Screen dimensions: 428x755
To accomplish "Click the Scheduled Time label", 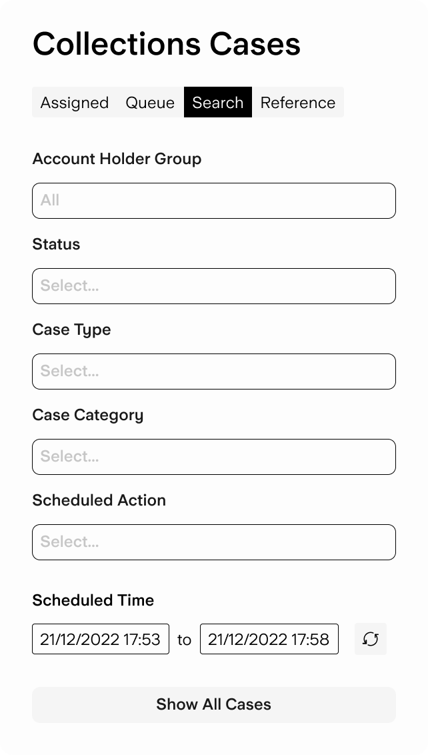I will pos(93,600).
